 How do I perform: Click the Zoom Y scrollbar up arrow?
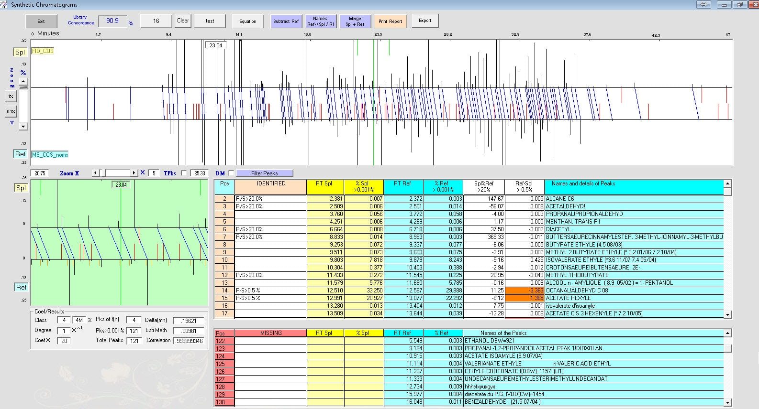coord(23,81)
